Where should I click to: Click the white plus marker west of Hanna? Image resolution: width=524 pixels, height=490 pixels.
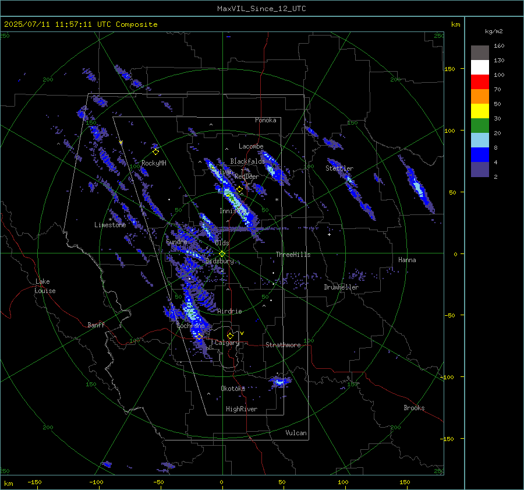329,234
